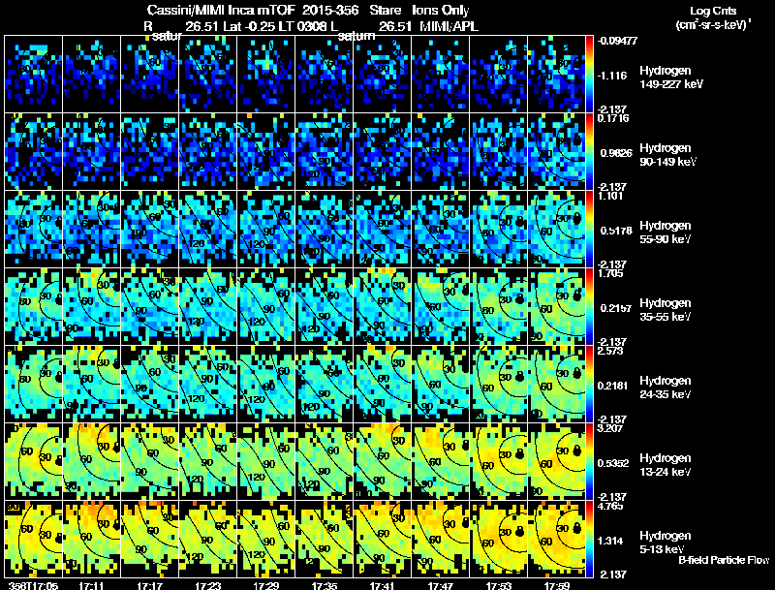Click the -0.09477 color scale value
775x590 pixels.
(617, 41)
